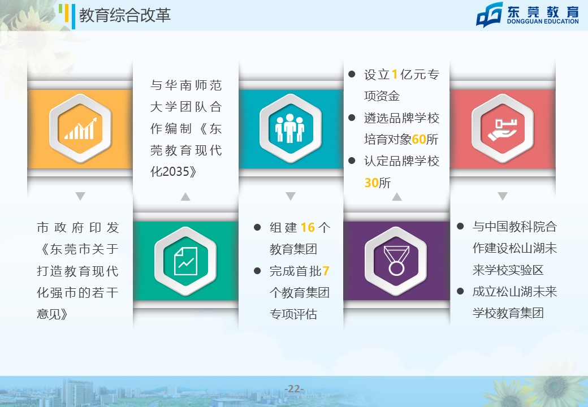
Task: Click the document line chart hexagon icon
Action: [185, 261]
